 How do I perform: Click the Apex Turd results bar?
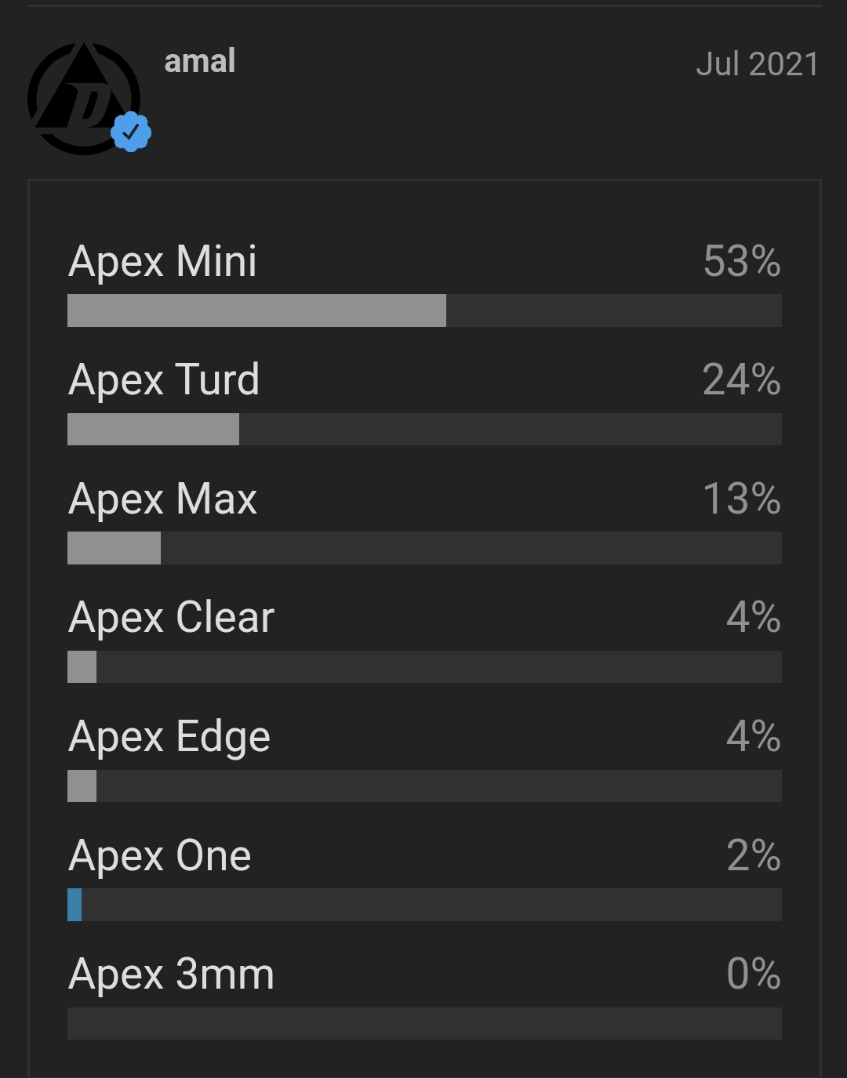point(424,429)
